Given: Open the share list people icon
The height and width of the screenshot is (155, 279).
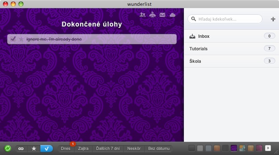Looking at the screenshot, I should [x=142, y=15].
